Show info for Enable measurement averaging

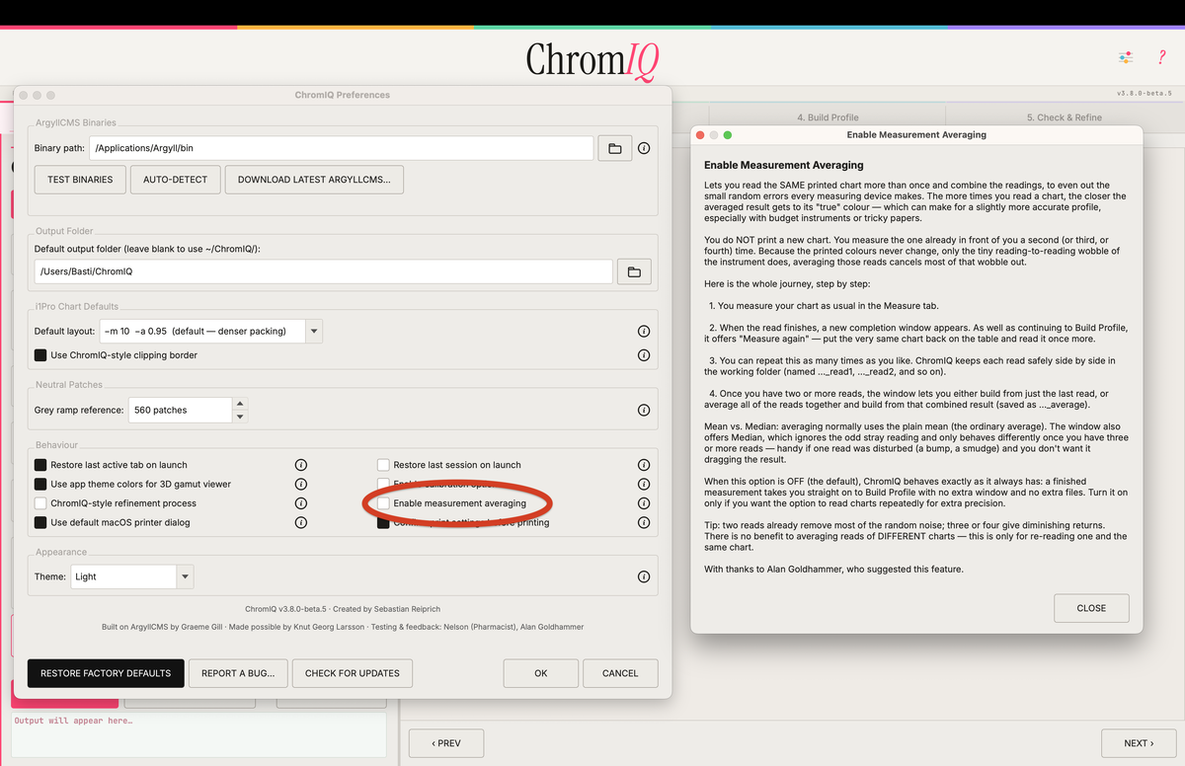(644, 503)
